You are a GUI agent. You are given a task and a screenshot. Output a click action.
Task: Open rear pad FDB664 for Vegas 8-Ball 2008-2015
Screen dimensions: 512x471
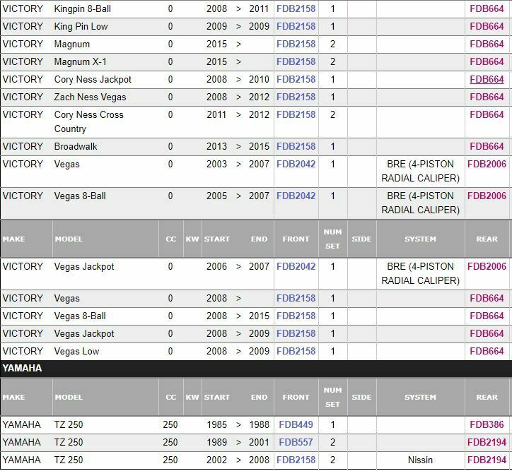click(487, 316)
